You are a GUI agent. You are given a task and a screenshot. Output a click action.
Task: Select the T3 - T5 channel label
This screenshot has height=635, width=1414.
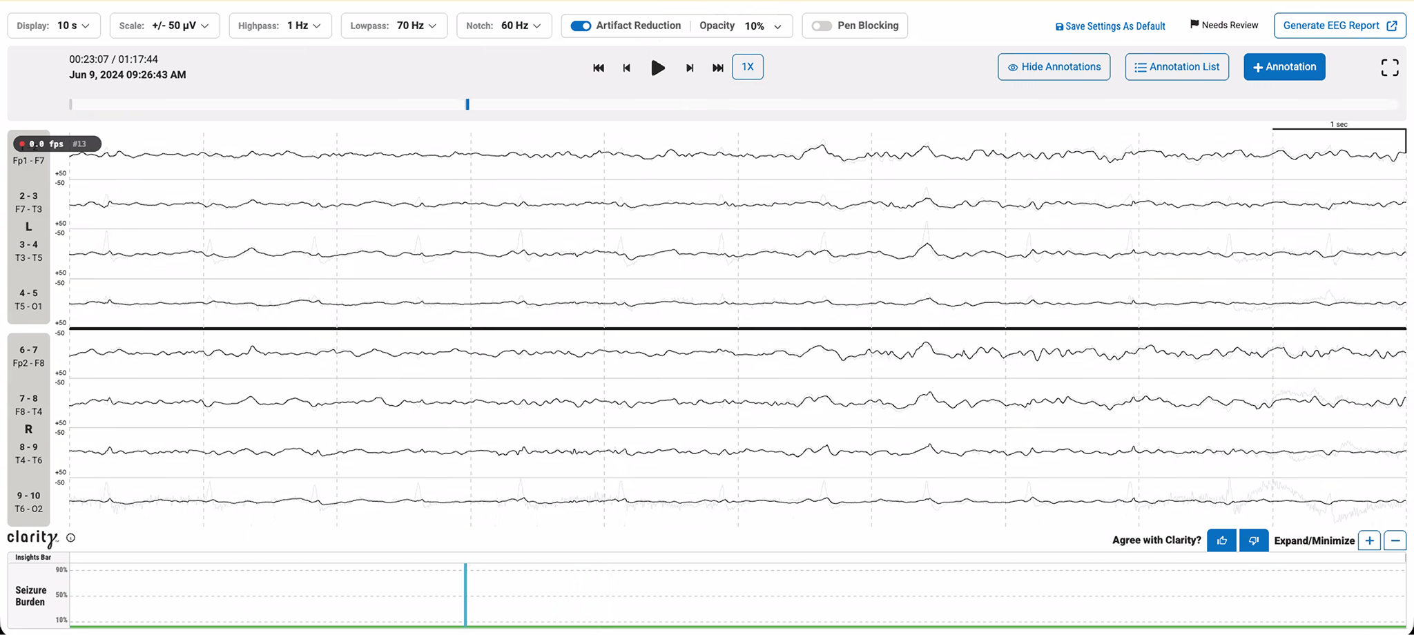(28, 257)
